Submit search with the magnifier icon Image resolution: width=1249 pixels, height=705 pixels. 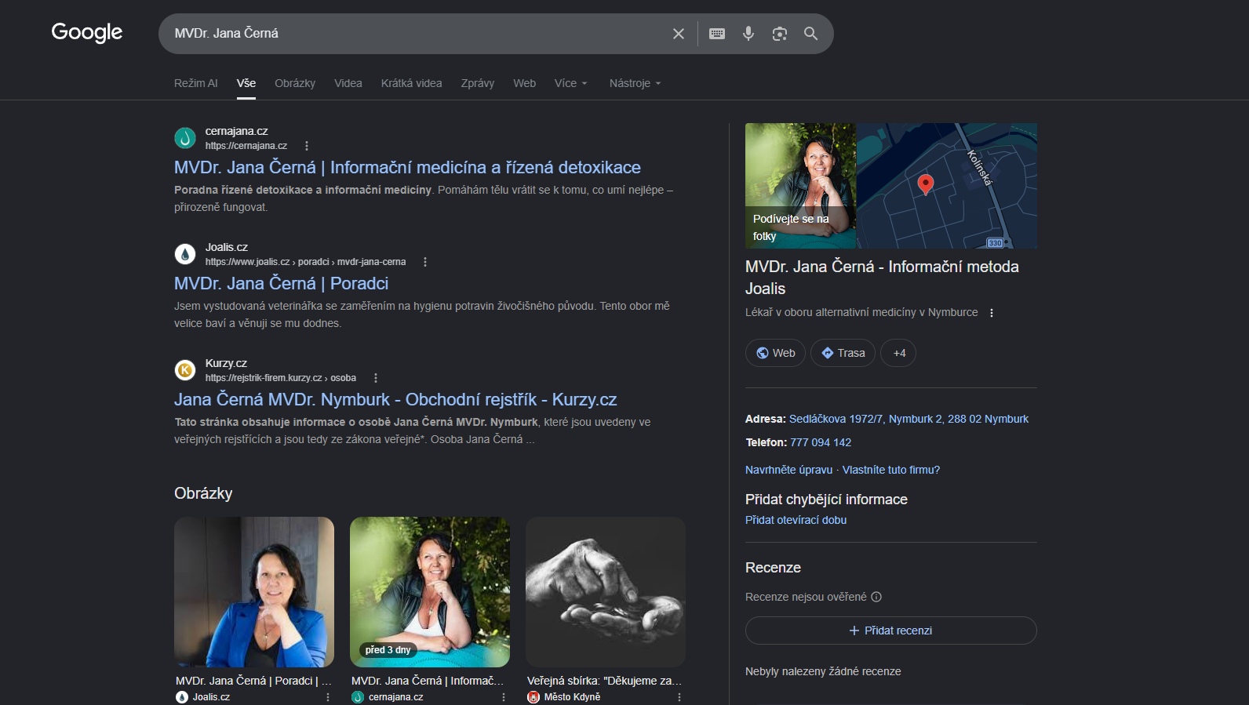click(811, 34)
